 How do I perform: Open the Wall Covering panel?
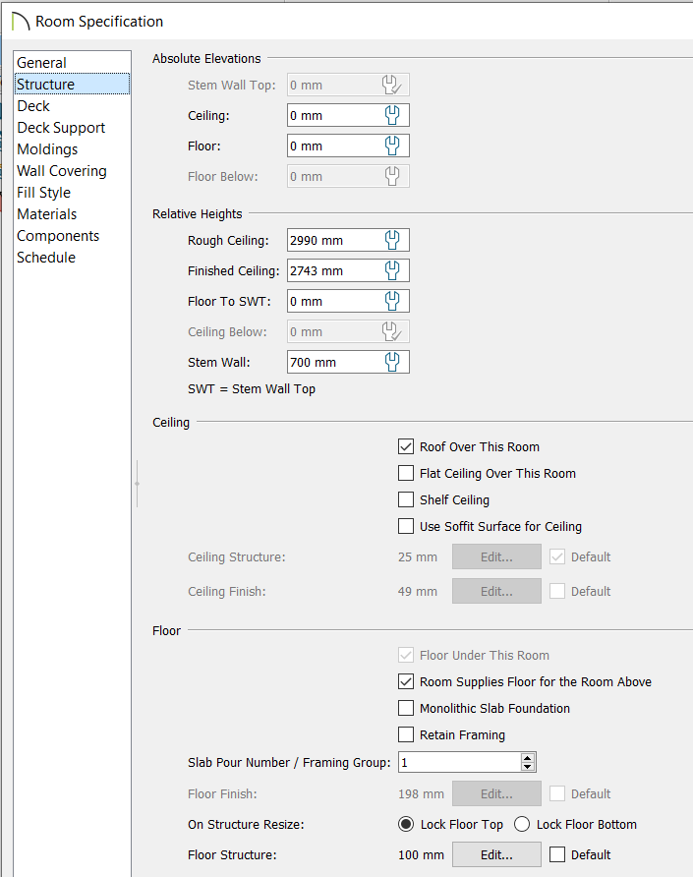point(72,171)
